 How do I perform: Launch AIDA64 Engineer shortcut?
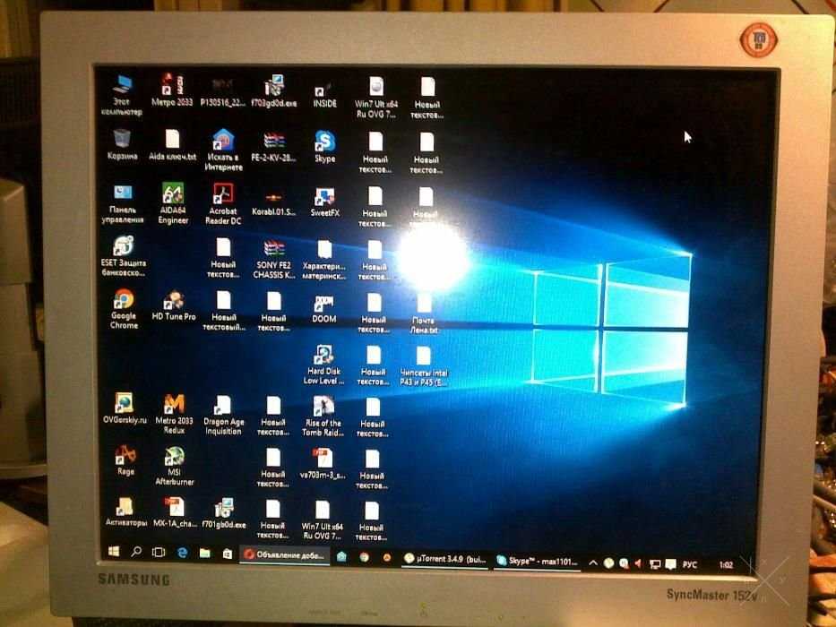coord(173,203)
